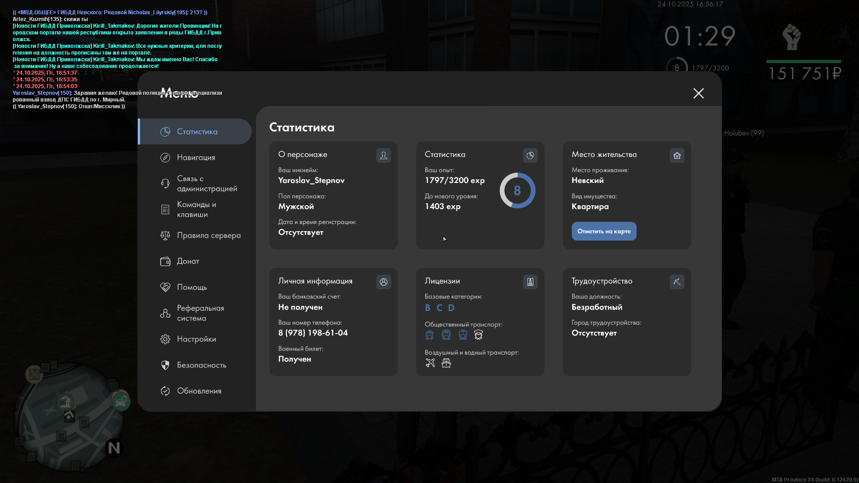Image resolution: width=859 pixels, height=483 pixels.
Task: Click the first bus license icon
Action: (429, 335)
